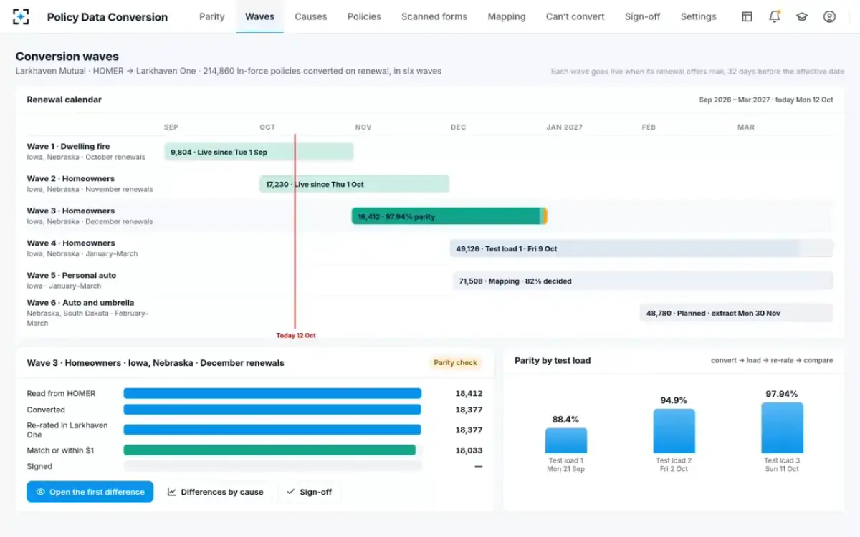Viewport: 860px width, 537px height.
Task: Click the Re-rated in Larkhaven One bar
Action: coord(272,430)
